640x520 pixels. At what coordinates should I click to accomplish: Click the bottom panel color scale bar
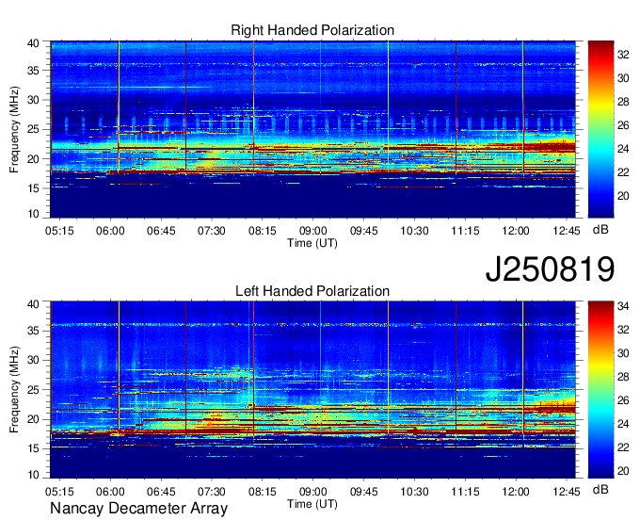(600, 390)
